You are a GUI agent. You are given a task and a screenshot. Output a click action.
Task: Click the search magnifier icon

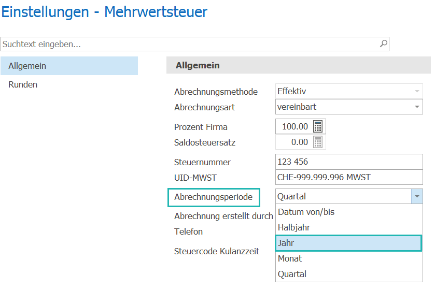[x=383, y=44]
